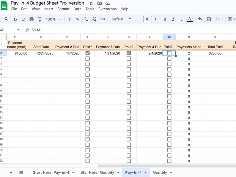The height and width of the screenshot is (177, 236).
Task: Switch to Monthly sheet tab
Action: pos(160,173)
